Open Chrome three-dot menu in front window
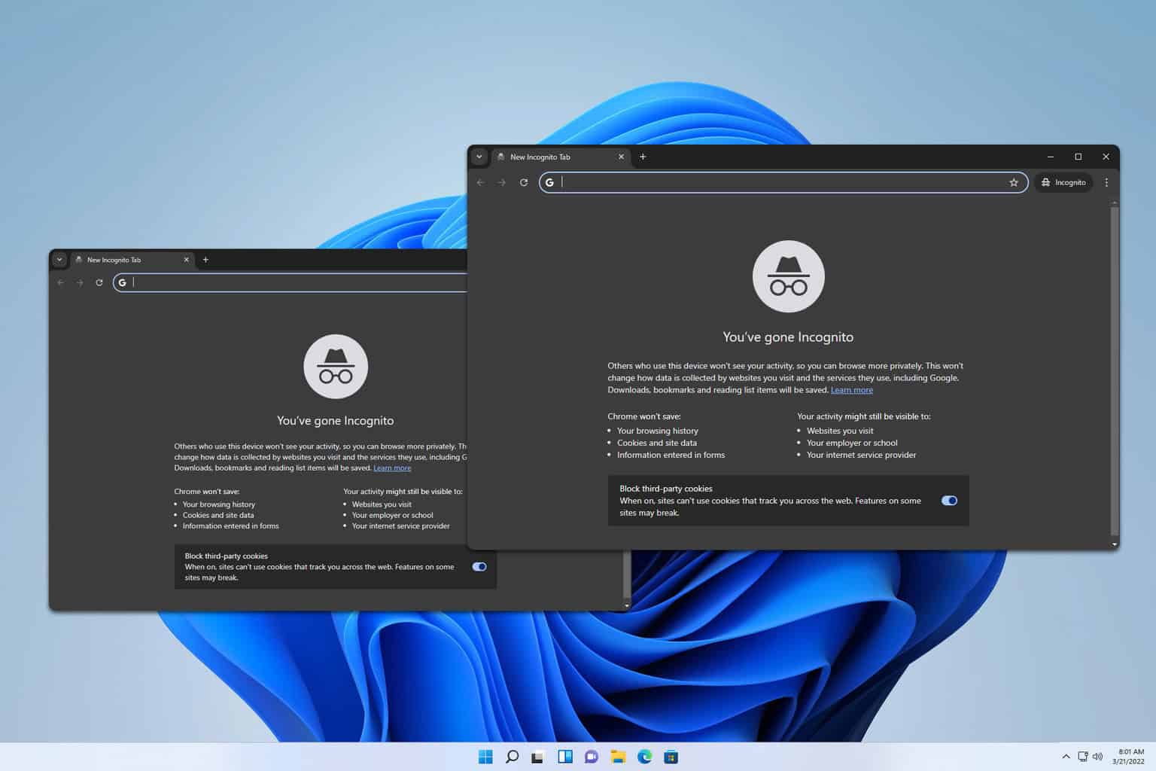1156x771 pixels. (1106, 182)
